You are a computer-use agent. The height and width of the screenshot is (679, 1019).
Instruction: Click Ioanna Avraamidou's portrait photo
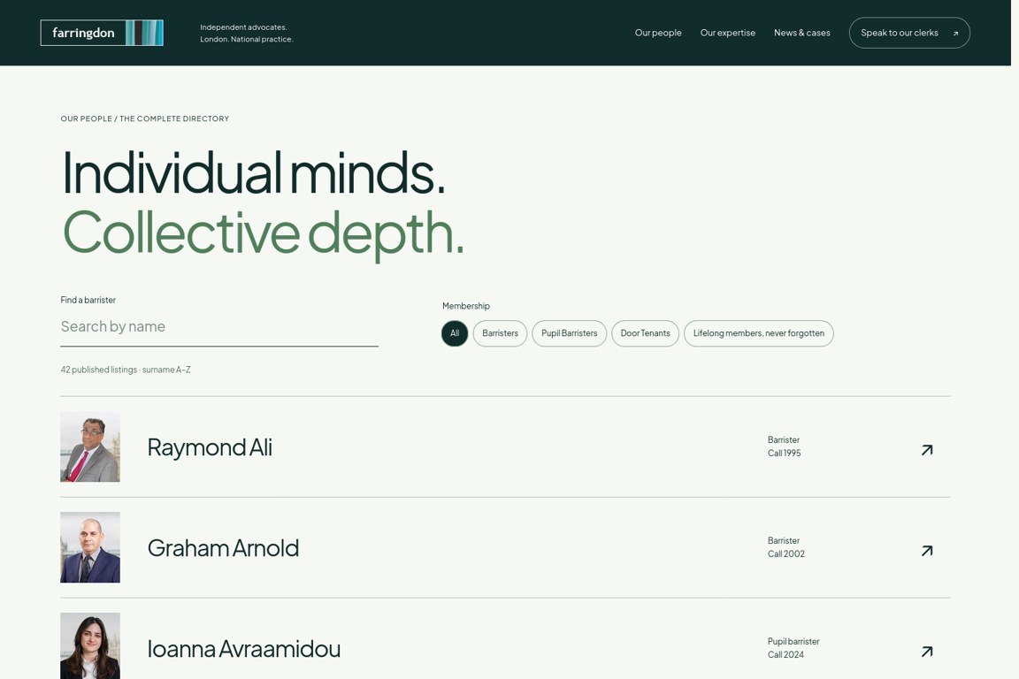90,646
